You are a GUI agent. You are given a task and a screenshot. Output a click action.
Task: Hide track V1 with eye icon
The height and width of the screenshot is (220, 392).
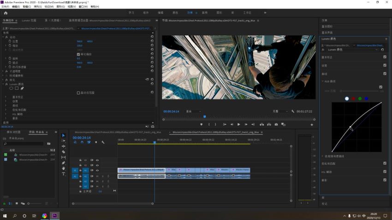pos(97,170)
